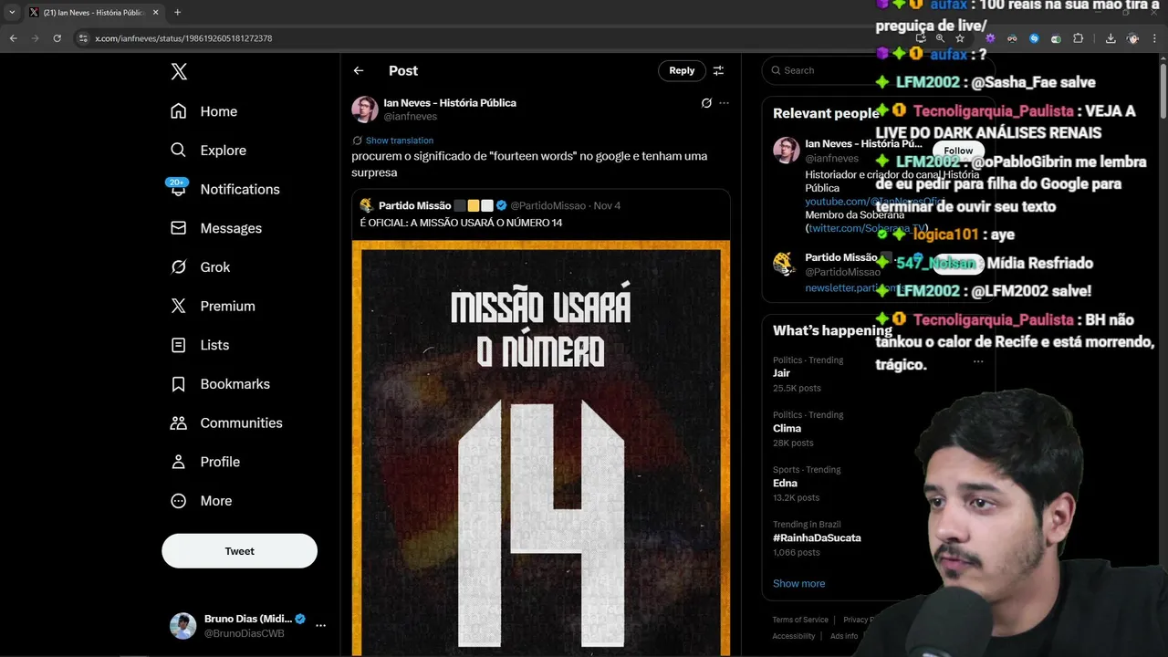The width and height of the screenshot is (1168, 657).
Task: Click Show translation link
Action: [400, 141]
